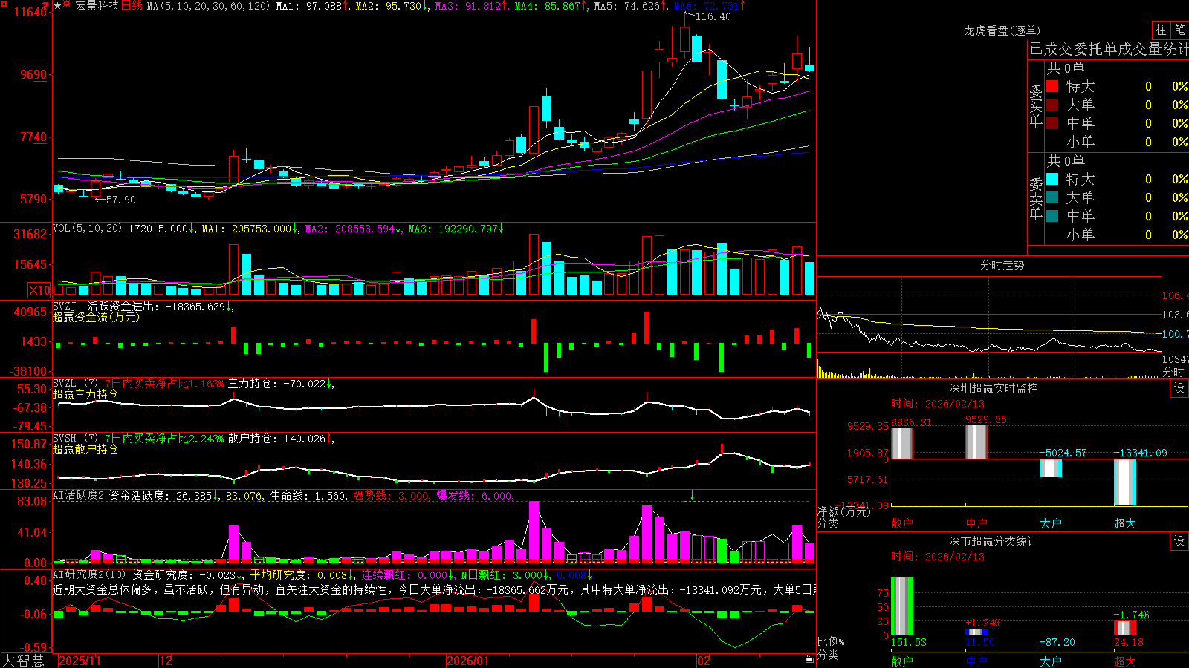Click the 超大 bar labeled -13341.09

click(x=1124, y=482)
